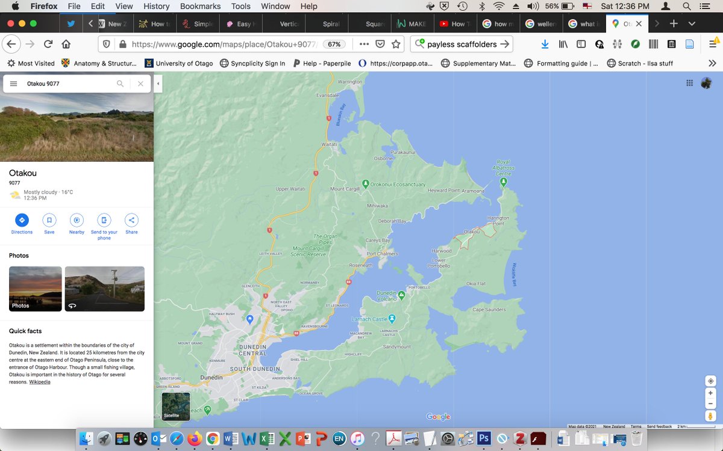This screenshot has width=723, height=451.
Task: Switch to the MAKE tab
Action: pos(412,24)
